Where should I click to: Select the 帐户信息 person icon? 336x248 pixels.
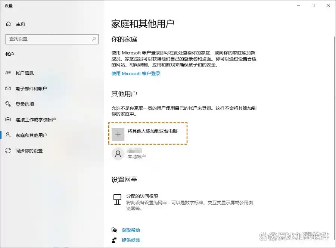coord(8,73)
